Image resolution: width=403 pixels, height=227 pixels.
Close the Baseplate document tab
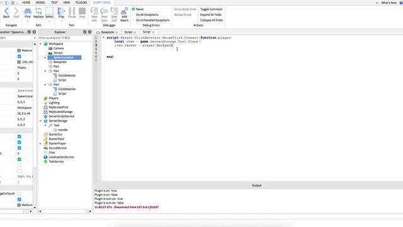point(116,32)
